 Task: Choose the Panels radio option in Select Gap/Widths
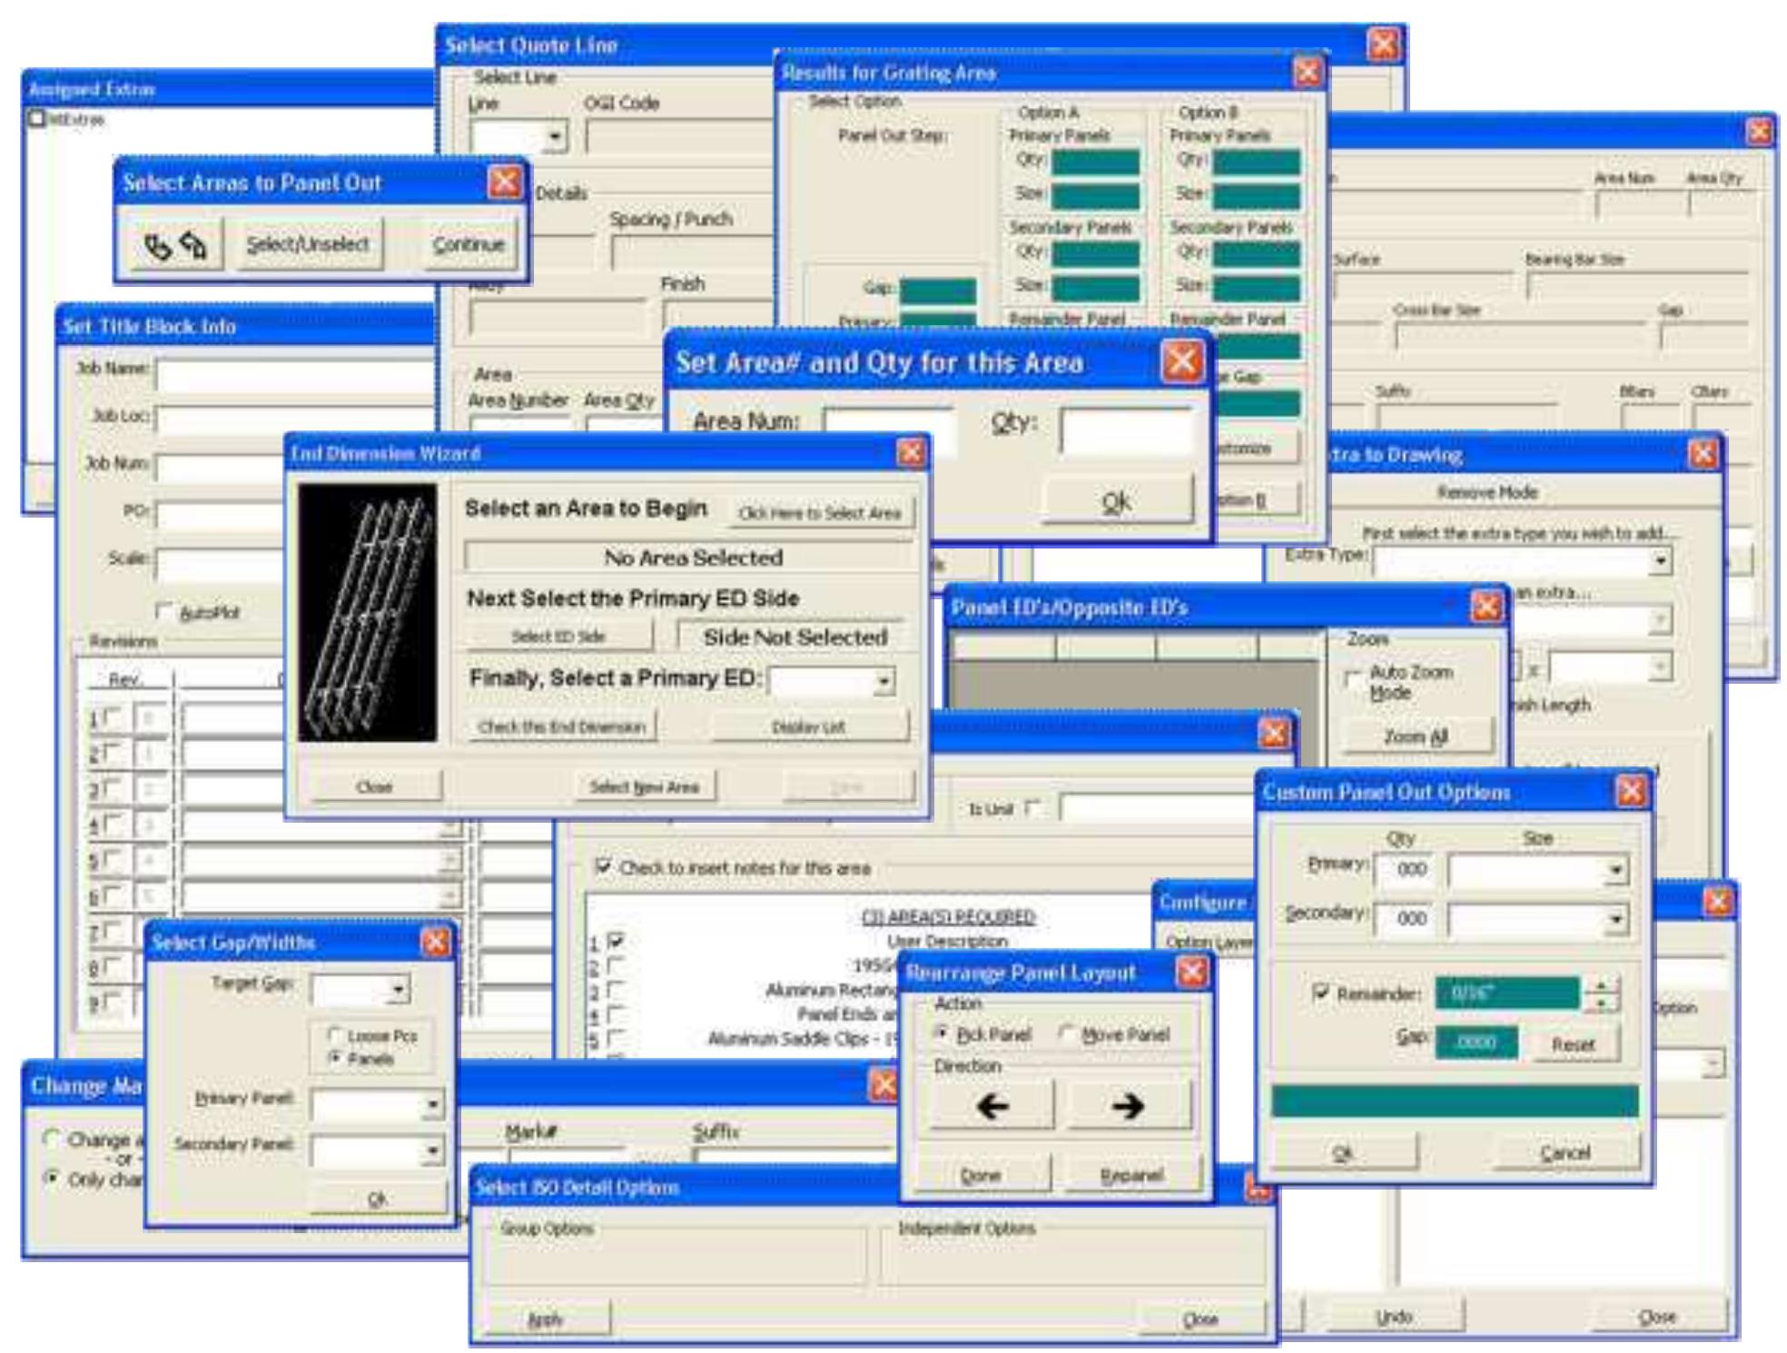click(334, 1058)
